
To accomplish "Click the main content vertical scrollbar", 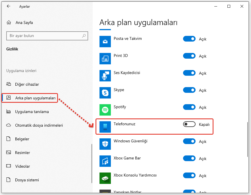I will coord(248,139).
